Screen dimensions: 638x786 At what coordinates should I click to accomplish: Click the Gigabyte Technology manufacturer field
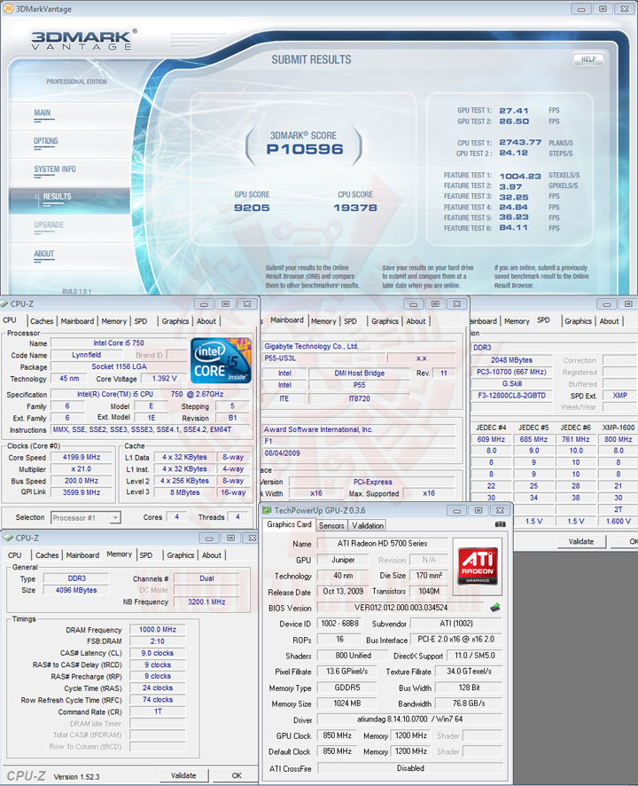360,346
